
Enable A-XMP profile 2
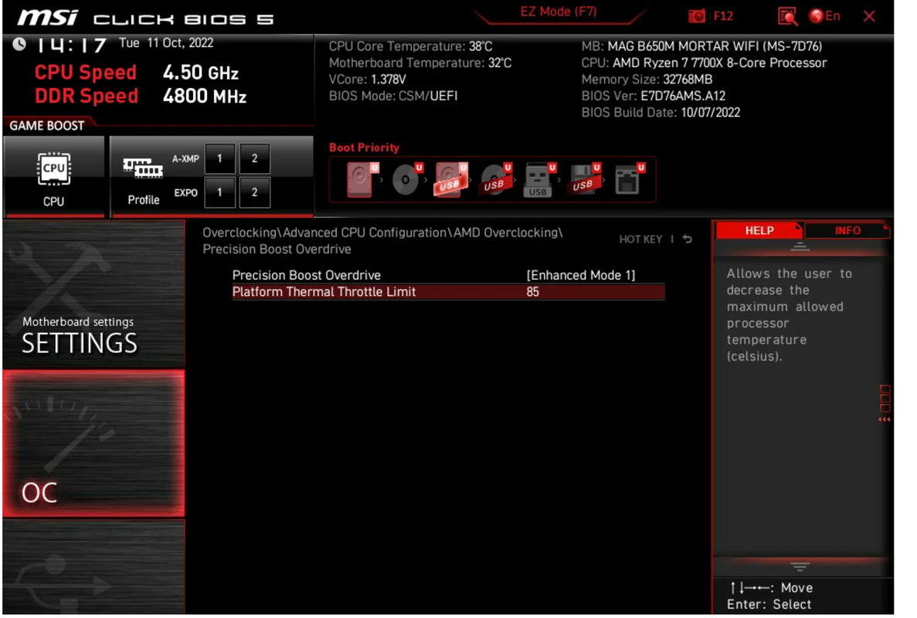[x=254, y=158]
